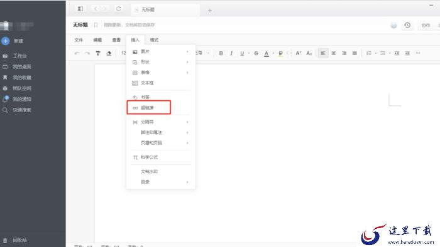Click the redo arrow in the toolbar

click(x=87, y=53)
